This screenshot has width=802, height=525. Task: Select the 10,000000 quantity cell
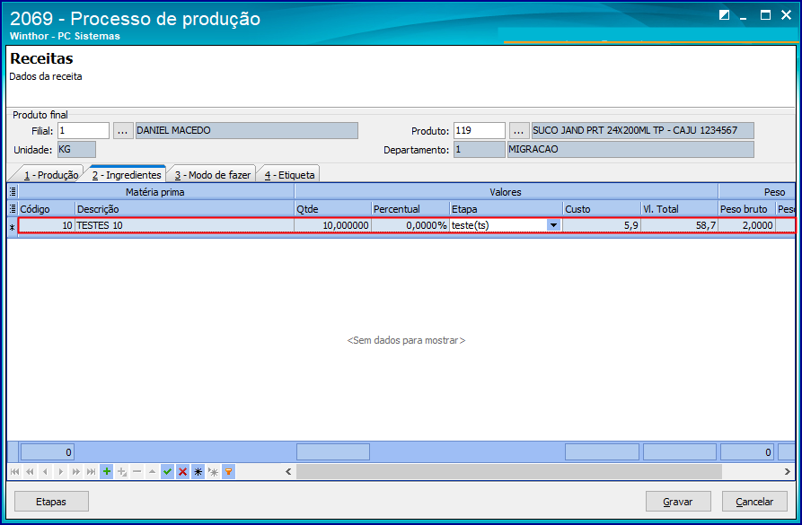(x=333, y=225)
